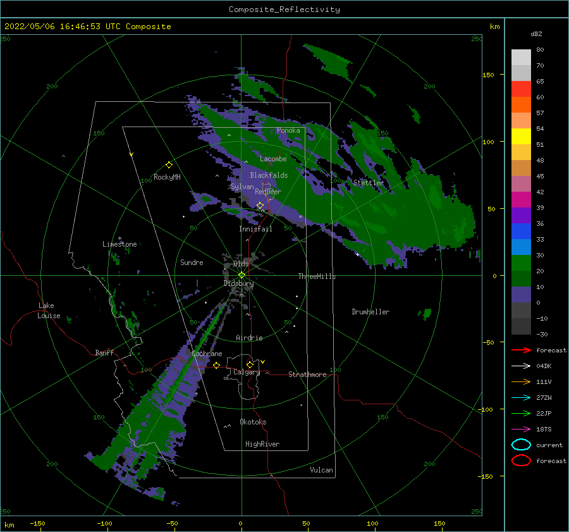The image size is (569, 532).
Task: Click the Blackfalds town label
Action: [x=269, y=175]
